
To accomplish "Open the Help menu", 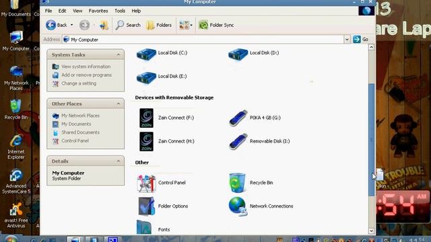I will (x=136, y=11).
